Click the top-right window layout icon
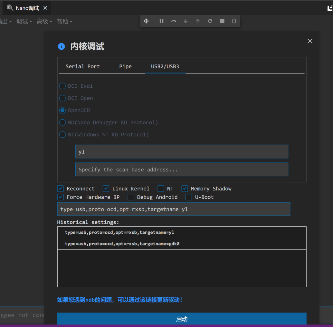The width and height of the screenshot is (333, 327). (x=330, y=8)
